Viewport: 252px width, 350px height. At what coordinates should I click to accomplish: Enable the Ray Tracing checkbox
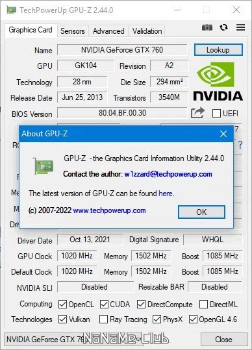(x=103, y=319)
